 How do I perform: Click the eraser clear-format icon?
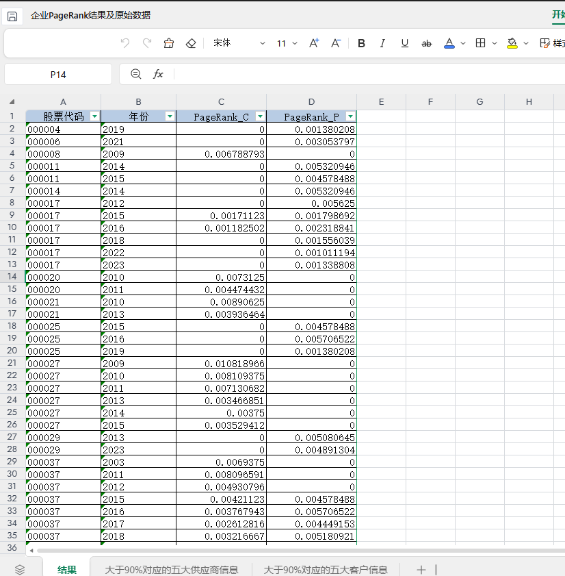tap(191, 43)
